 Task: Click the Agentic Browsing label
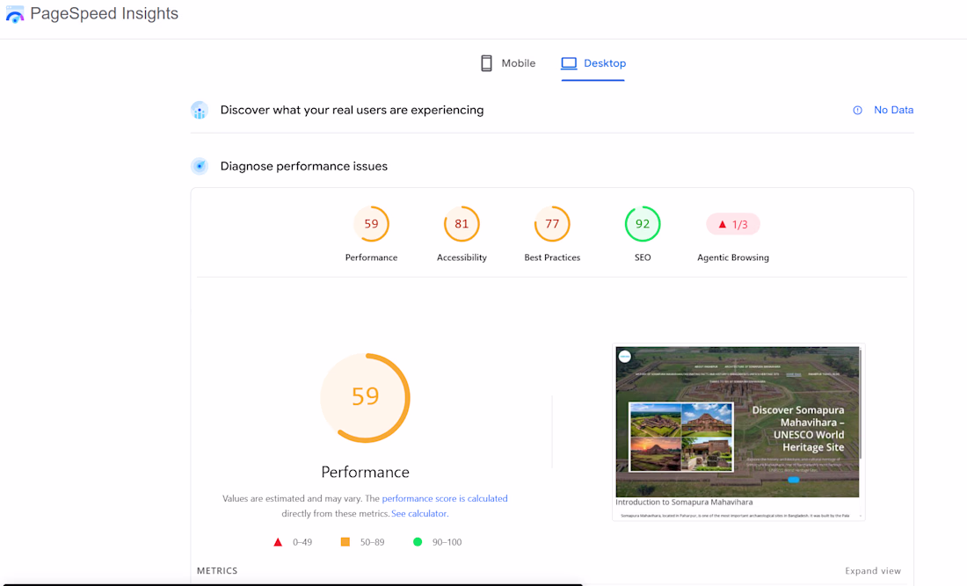click(x=732, y=257)
